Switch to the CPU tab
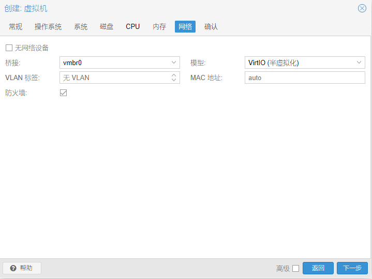The image size is (372, 279). (x=133, y=26)
